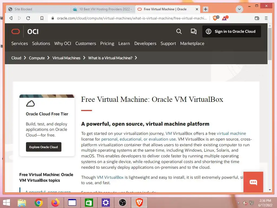Go to Virtual Machines breadcrumb
Image resolution: width=277 pixels, height=208 pixels.
67,58
